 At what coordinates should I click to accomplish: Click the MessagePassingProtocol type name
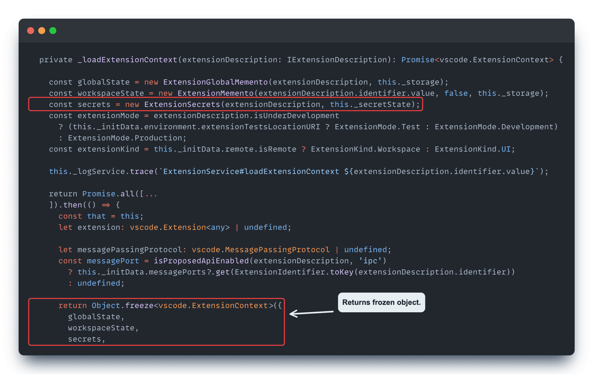click(x=277, y=250)
